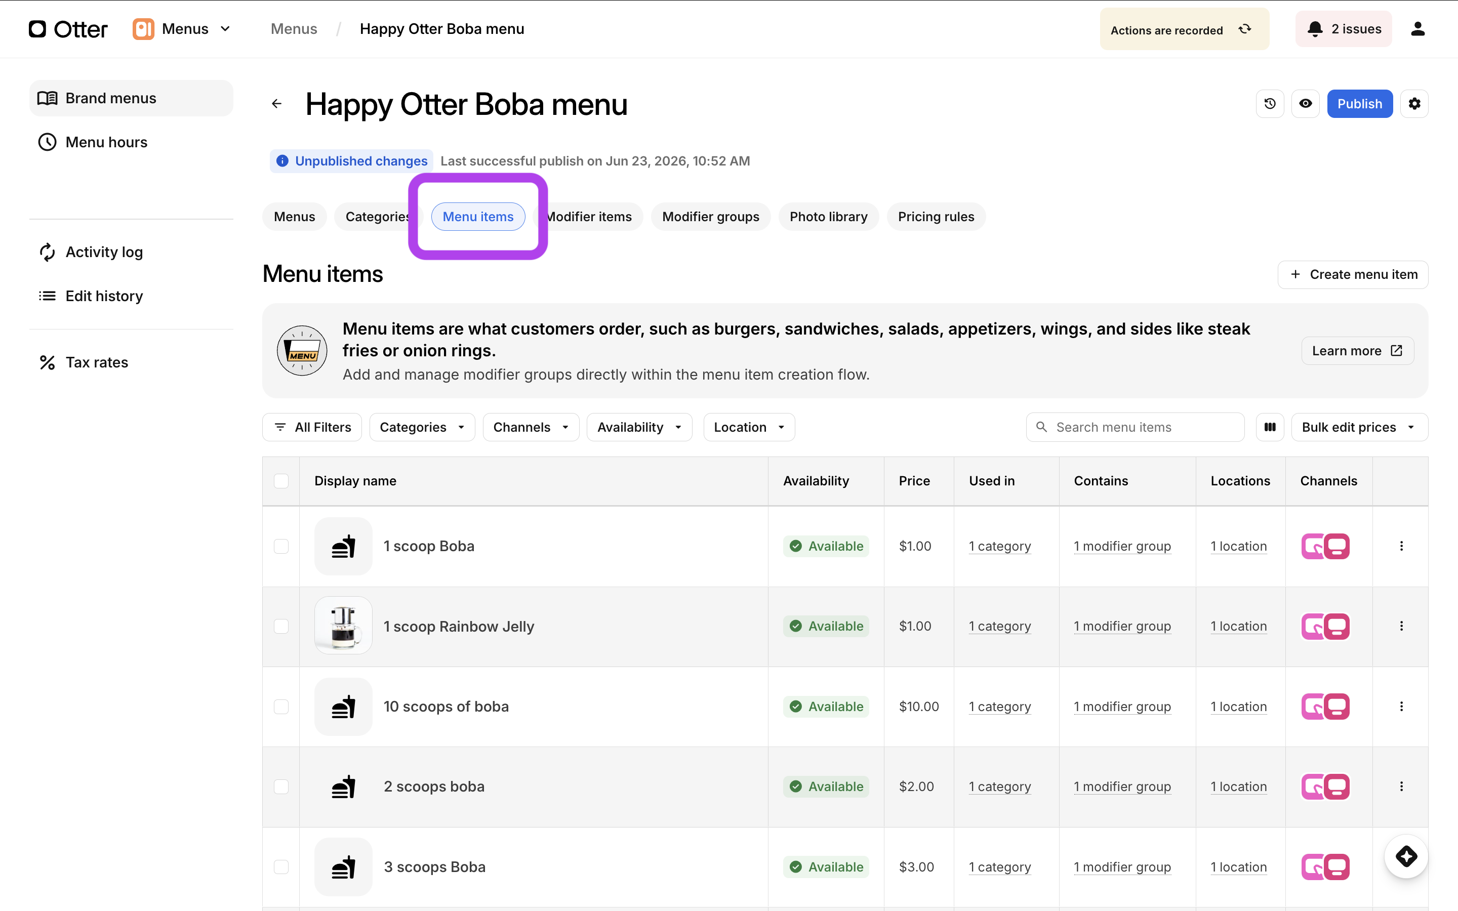Click the Actions are recorded banner

pos(1184,29)
